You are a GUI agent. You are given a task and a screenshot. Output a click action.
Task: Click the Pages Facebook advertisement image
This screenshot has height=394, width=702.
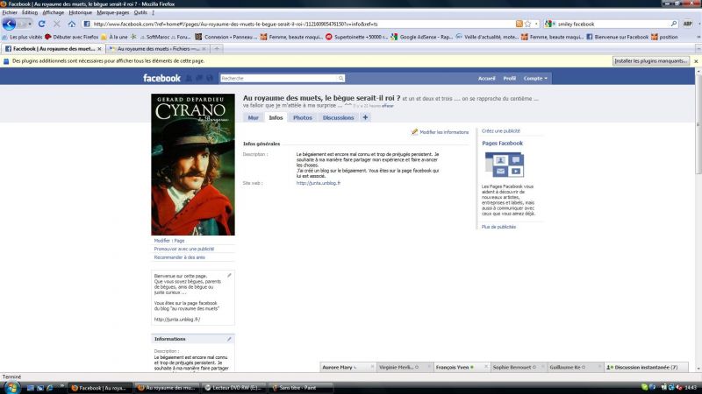click(x=504, y=165)
